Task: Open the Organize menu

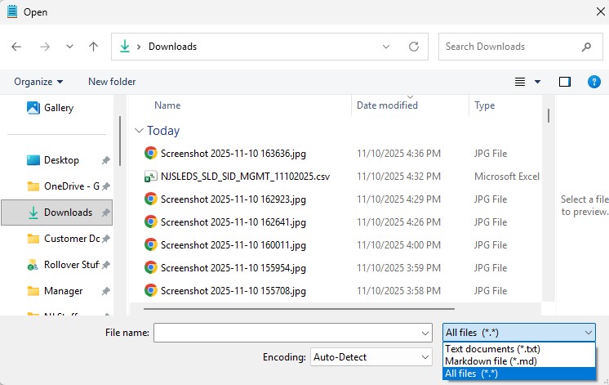Action: tap(38, 82)
